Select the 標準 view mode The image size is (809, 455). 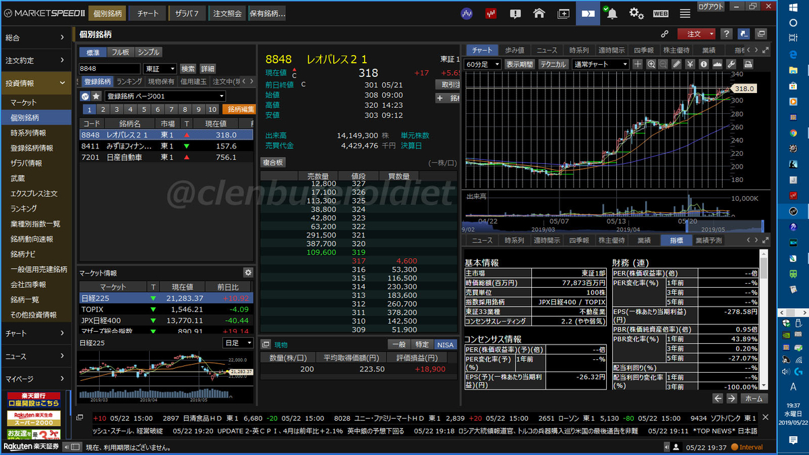click(92, 53)
